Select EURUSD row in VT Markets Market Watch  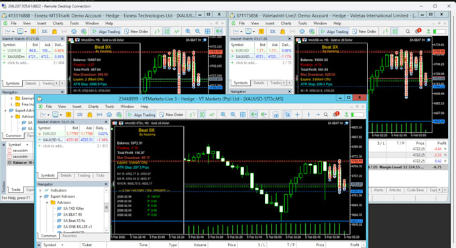(72, 134)
